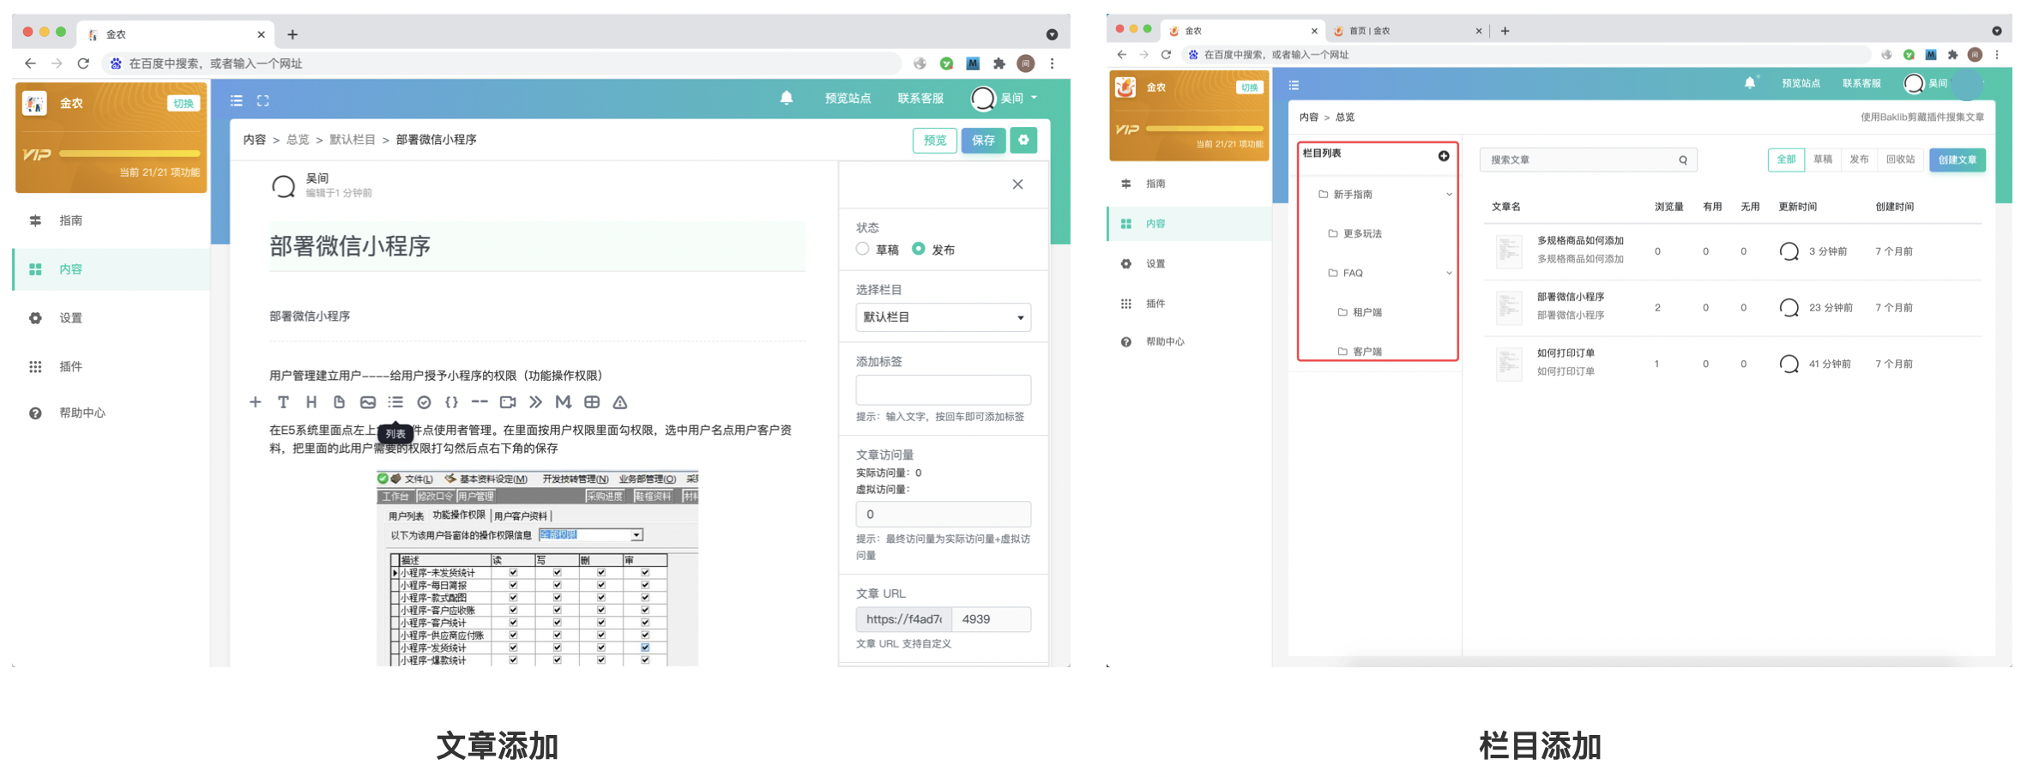Add a heading with the H icon
The image size is (2021, 777).
point(311,402)
